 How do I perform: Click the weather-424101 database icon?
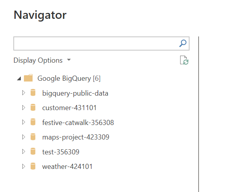tap(33, 167)
